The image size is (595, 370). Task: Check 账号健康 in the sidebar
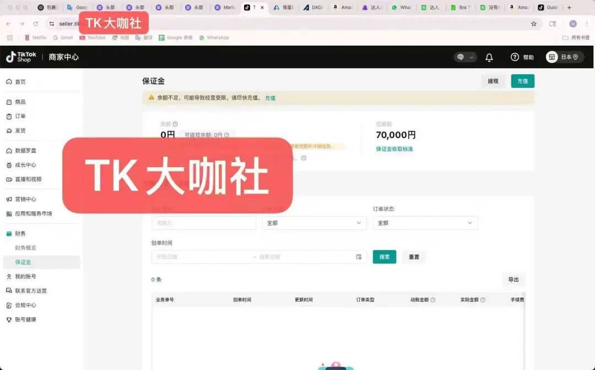(x=25, y=319)
